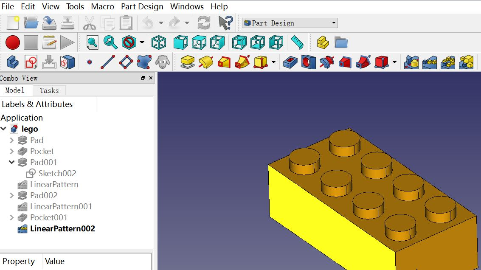The width and height of the screenshot is (481, 270).
Task: Select the Revolution tool icon
Action: [206, 62]
